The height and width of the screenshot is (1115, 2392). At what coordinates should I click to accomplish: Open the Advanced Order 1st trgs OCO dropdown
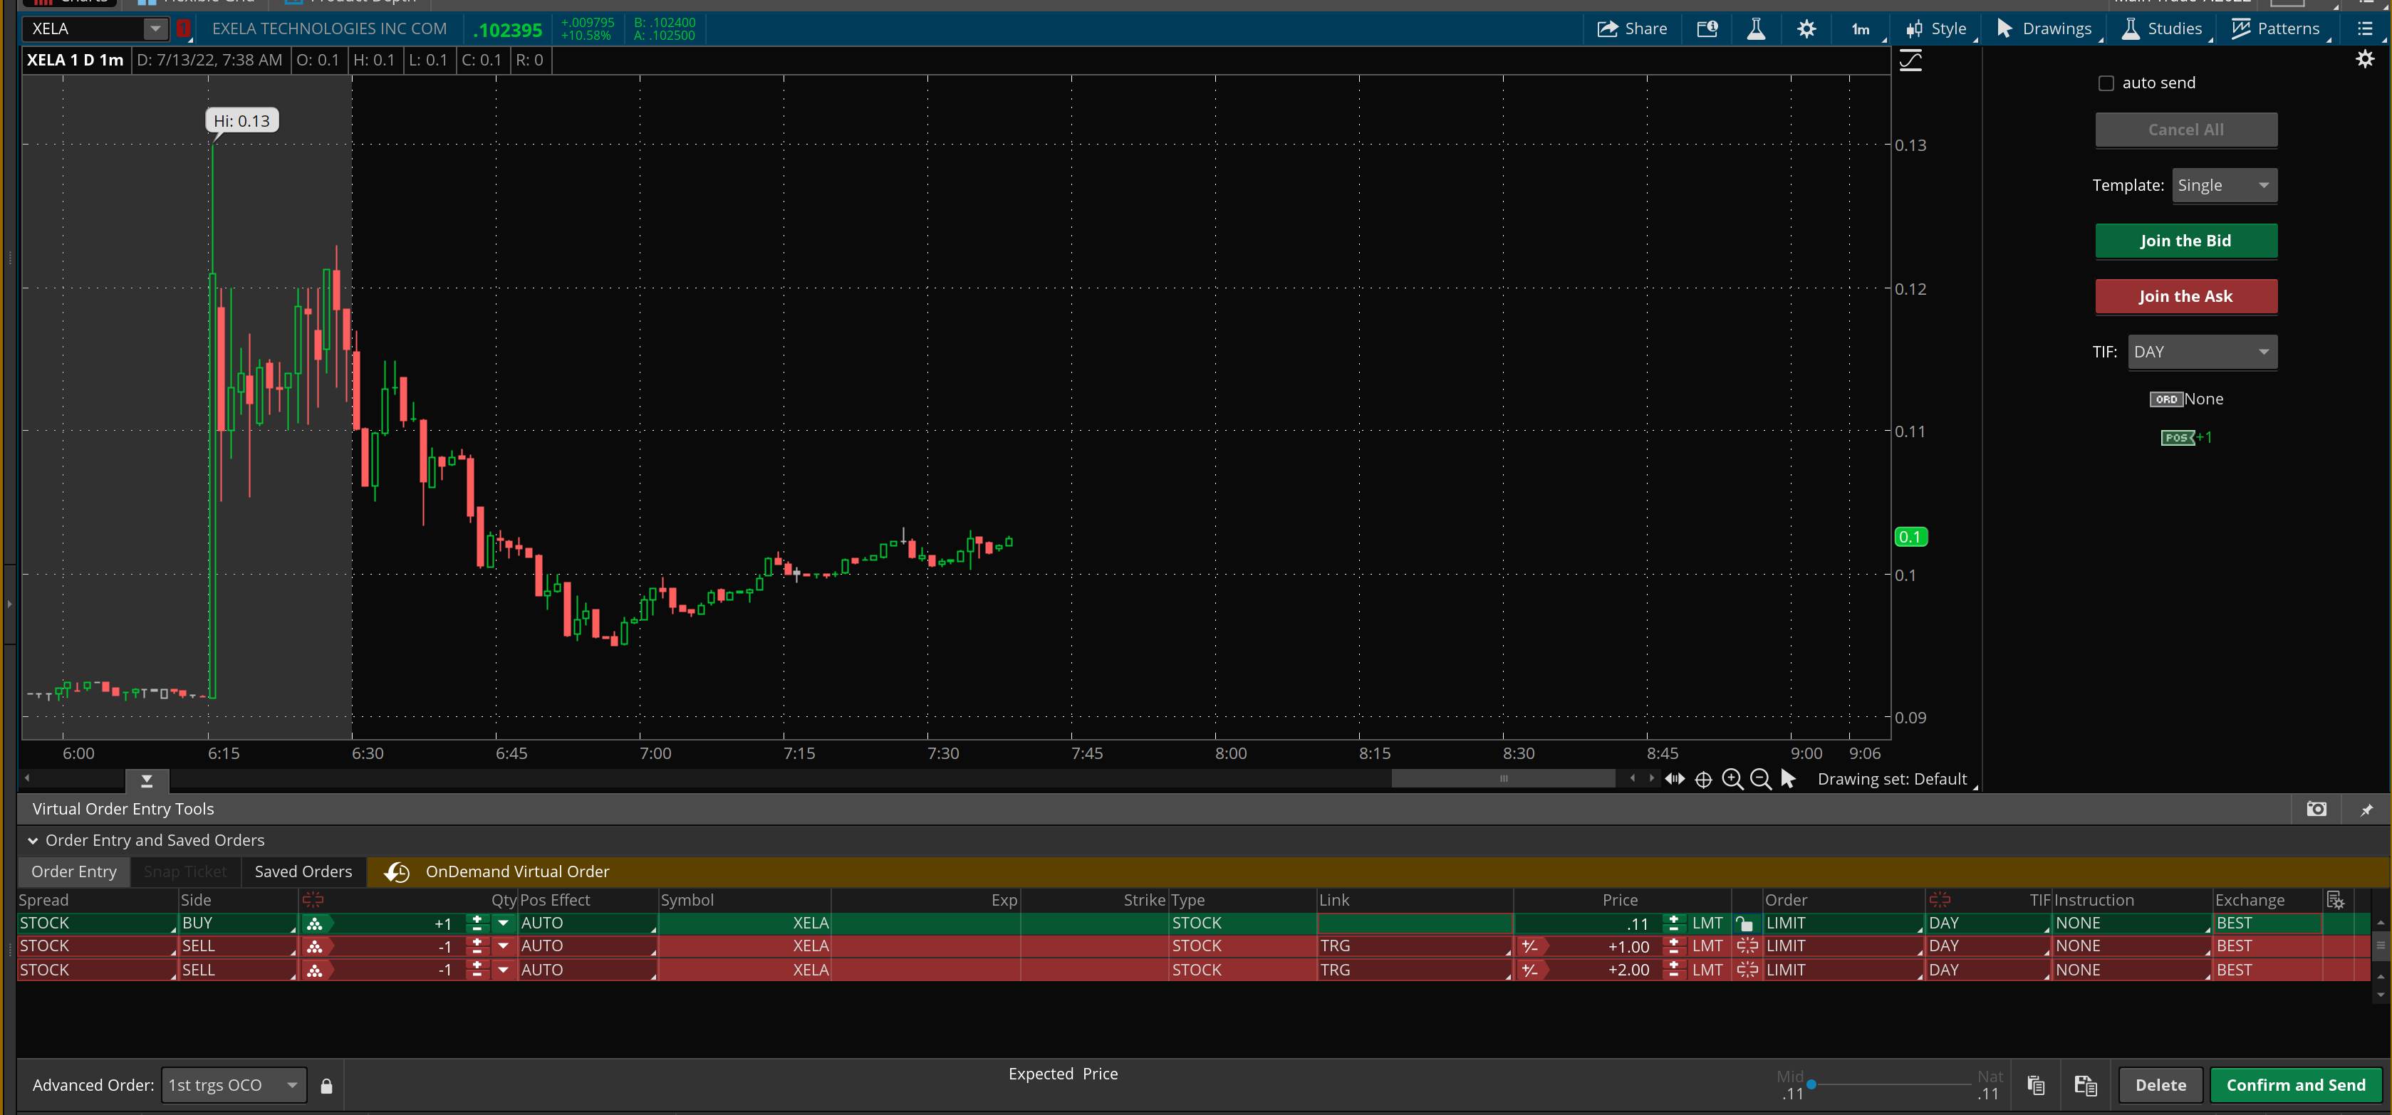pos(233,1085)
